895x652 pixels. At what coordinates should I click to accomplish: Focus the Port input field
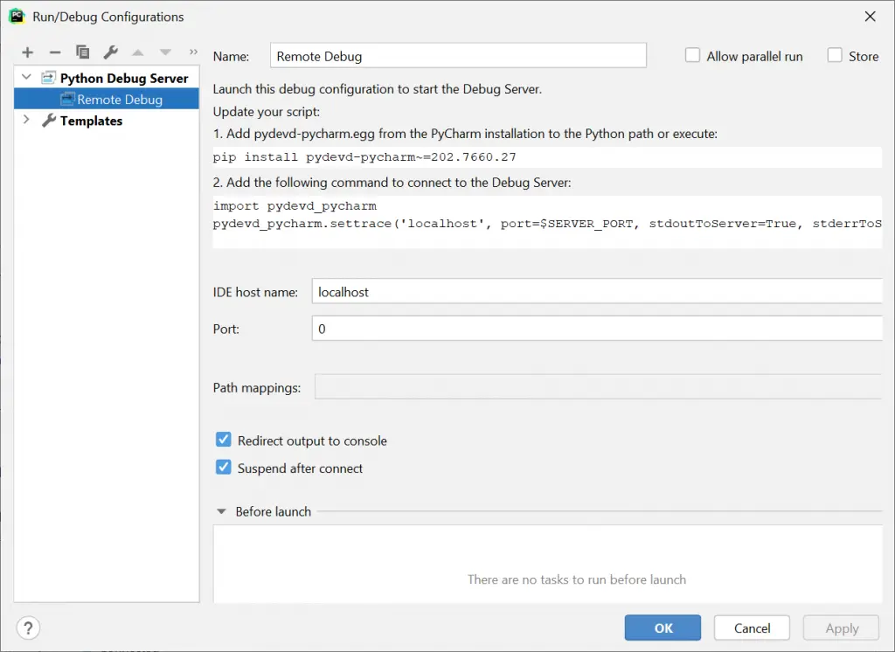click(597, 329)
